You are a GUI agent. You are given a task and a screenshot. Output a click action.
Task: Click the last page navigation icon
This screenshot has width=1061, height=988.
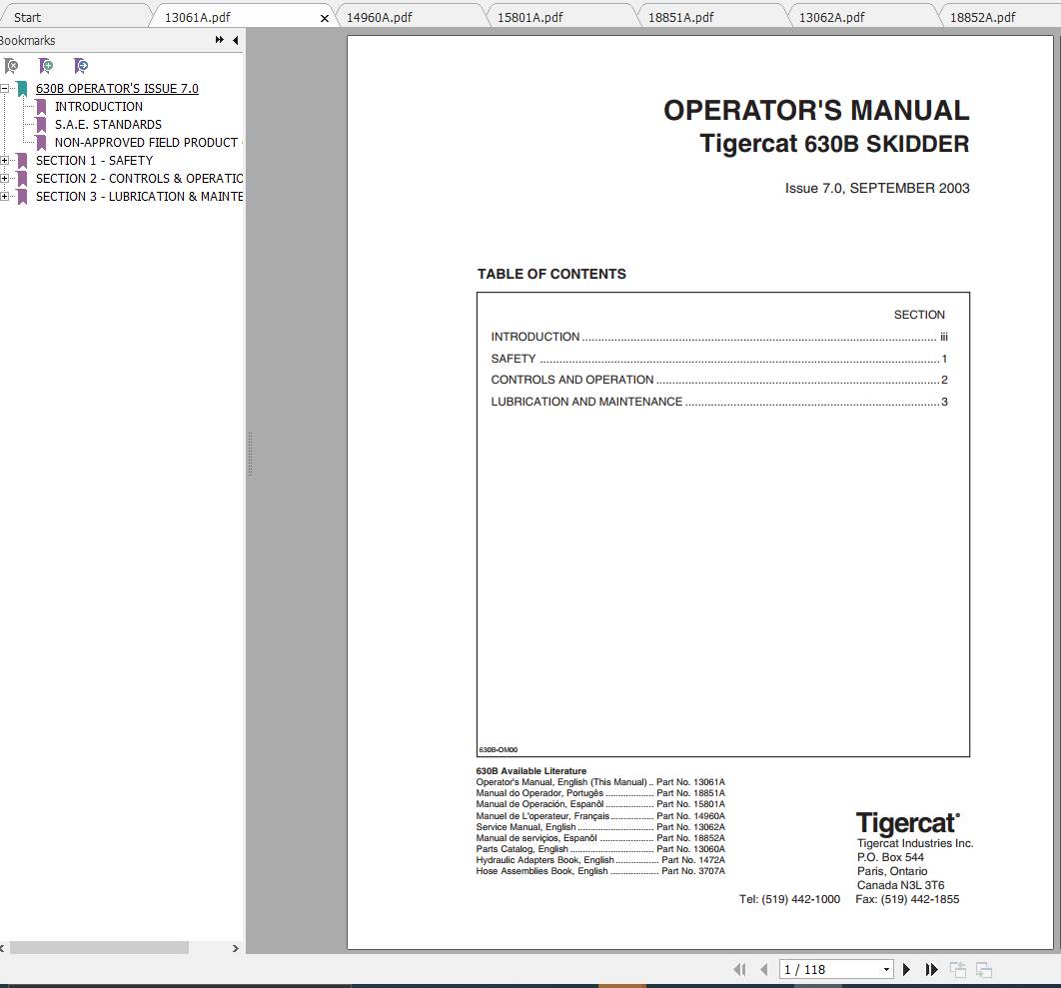point(931,968)
